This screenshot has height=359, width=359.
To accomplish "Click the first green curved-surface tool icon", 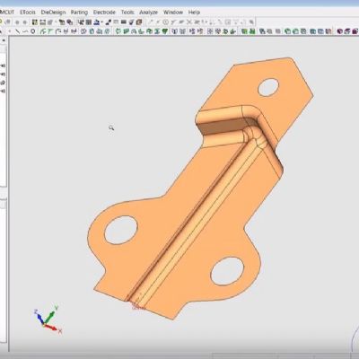I will (42, 31).
